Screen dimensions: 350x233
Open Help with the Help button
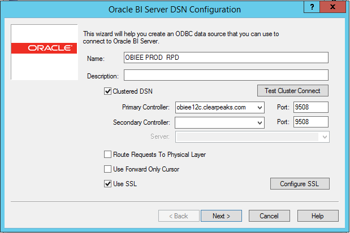coord(318,216)
